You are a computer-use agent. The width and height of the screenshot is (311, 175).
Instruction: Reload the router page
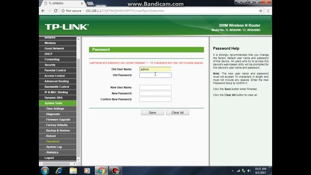[x=56, y=11]
